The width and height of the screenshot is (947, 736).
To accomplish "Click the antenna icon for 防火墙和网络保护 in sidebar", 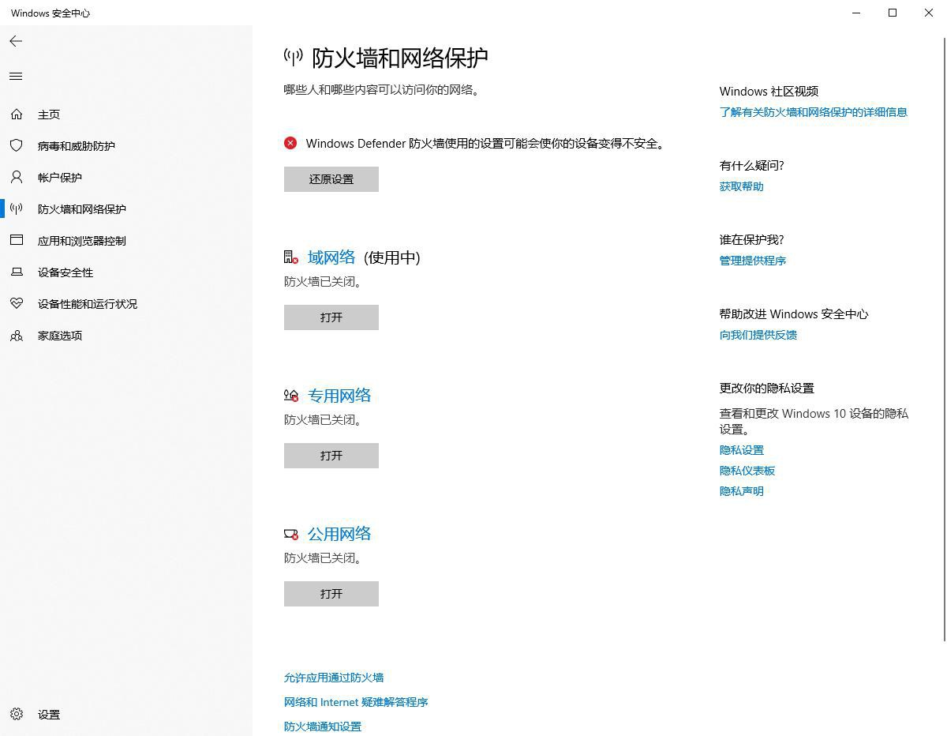I will pyautogui.click(x=17, y=209).
